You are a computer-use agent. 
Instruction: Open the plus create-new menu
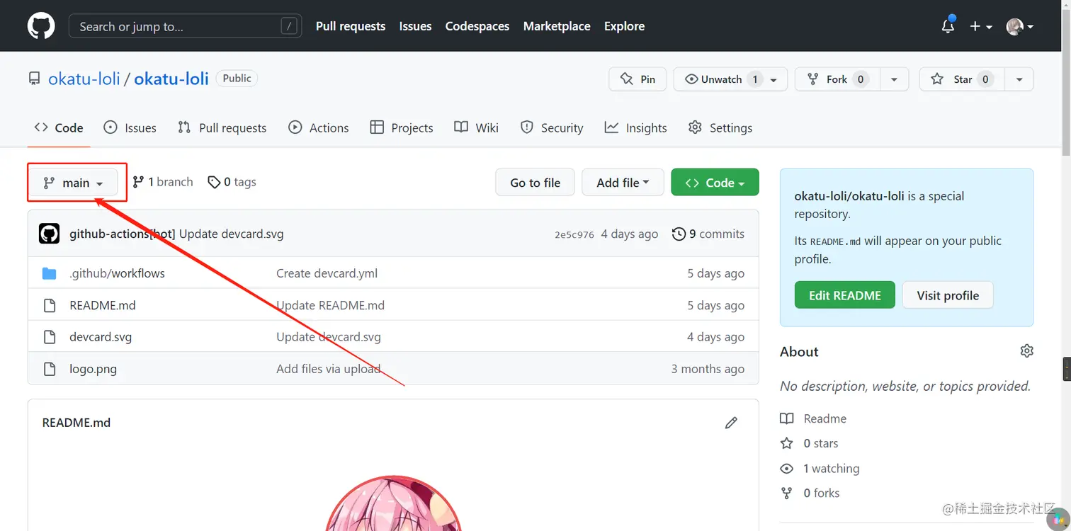[x=980, y=26]
